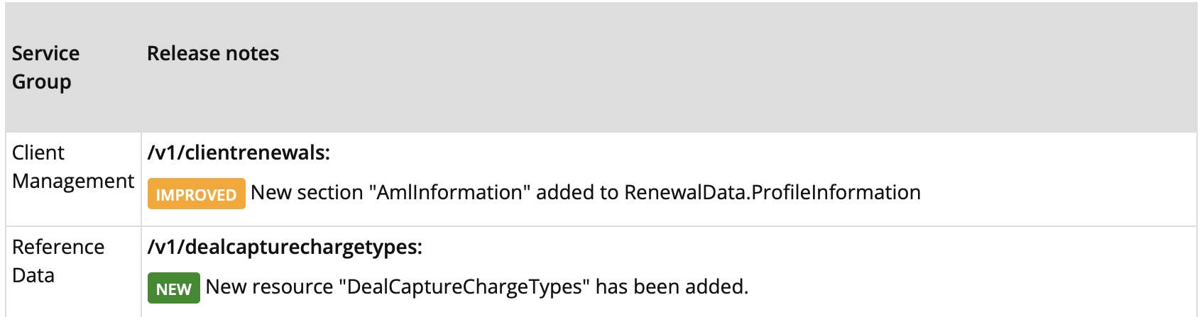Viewport: 1202px width, 317px height.
Task: Select the Service Group column header
Action: coord(45,67)
